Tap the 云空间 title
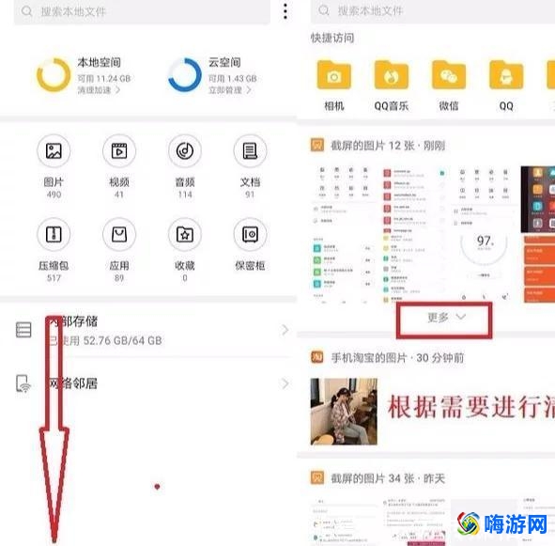 point(224,62)
